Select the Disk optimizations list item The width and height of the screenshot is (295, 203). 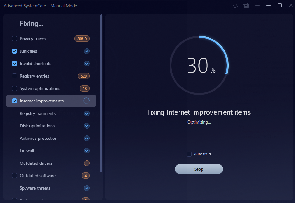tap(37, 126)
